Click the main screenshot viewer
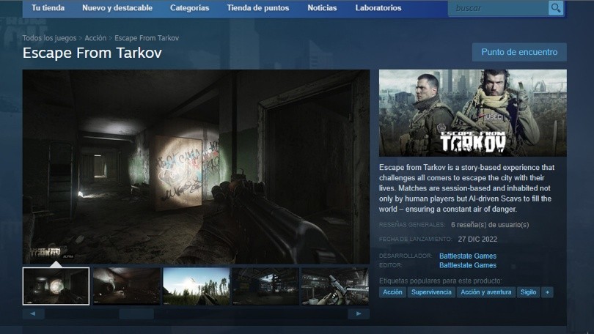 (196, 166)
